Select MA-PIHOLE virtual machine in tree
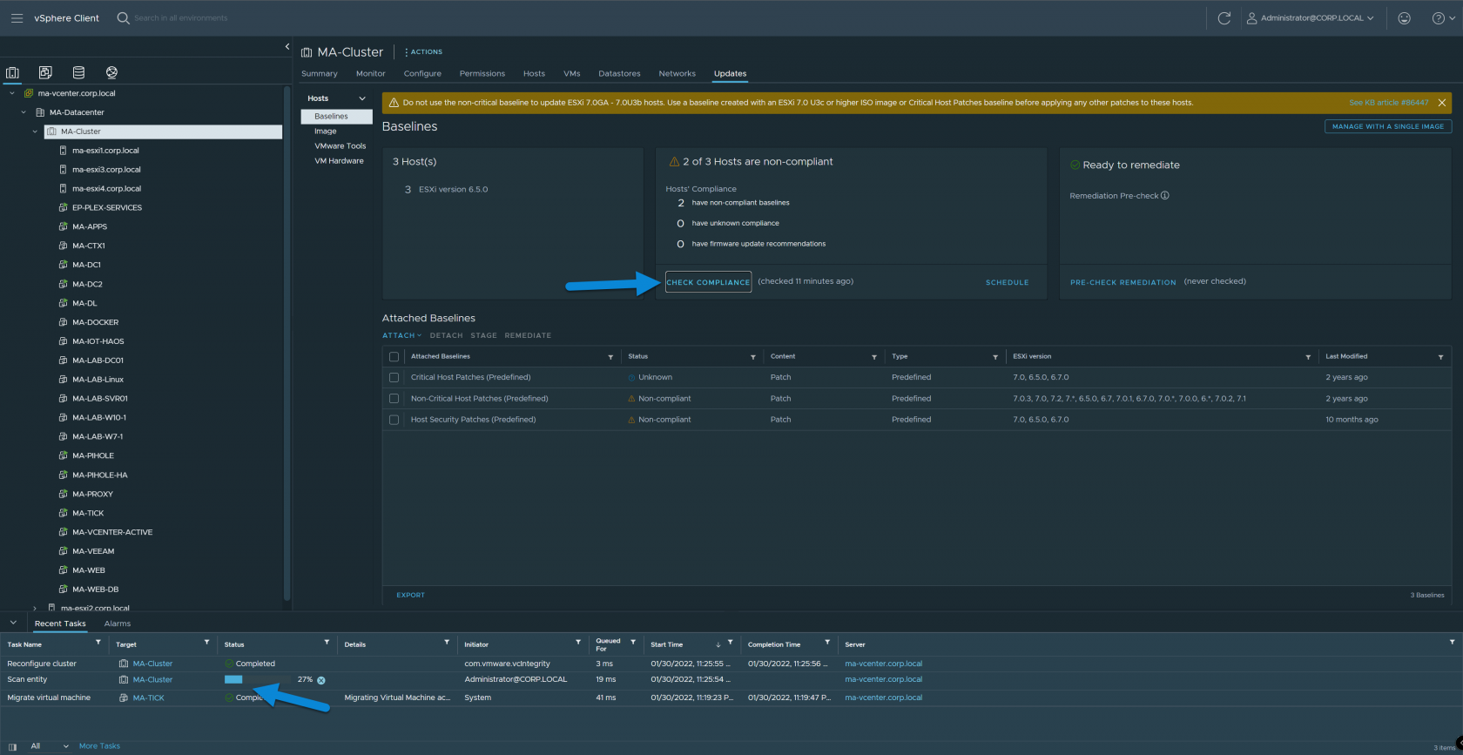Viewport: 1463px width, 755px height. (92, 455)
